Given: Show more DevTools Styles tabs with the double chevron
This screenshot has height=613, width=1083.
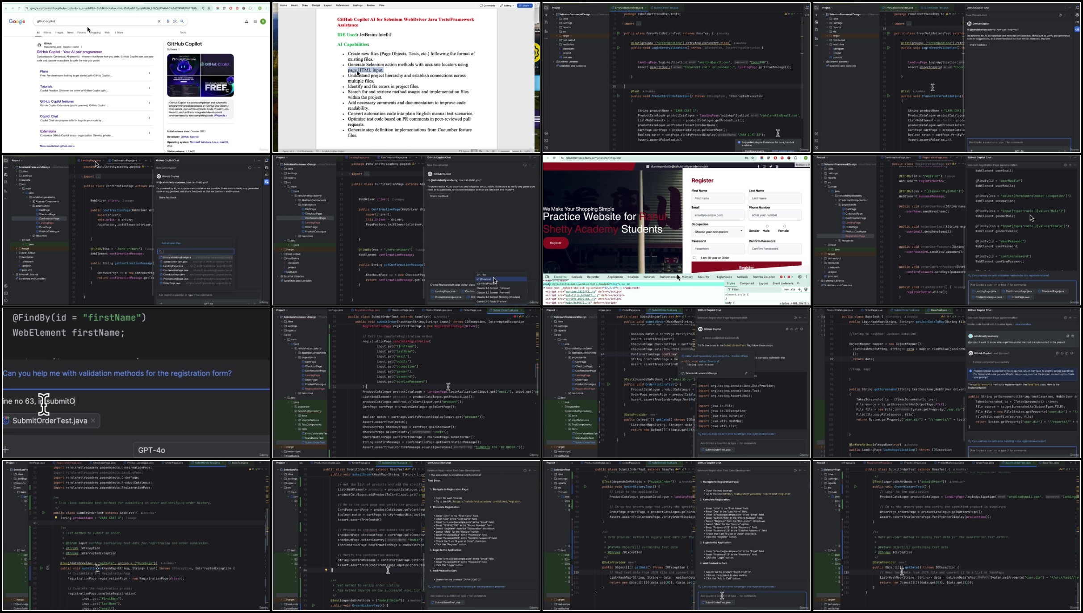Looking at the screenshot, I should coord(799,284).
